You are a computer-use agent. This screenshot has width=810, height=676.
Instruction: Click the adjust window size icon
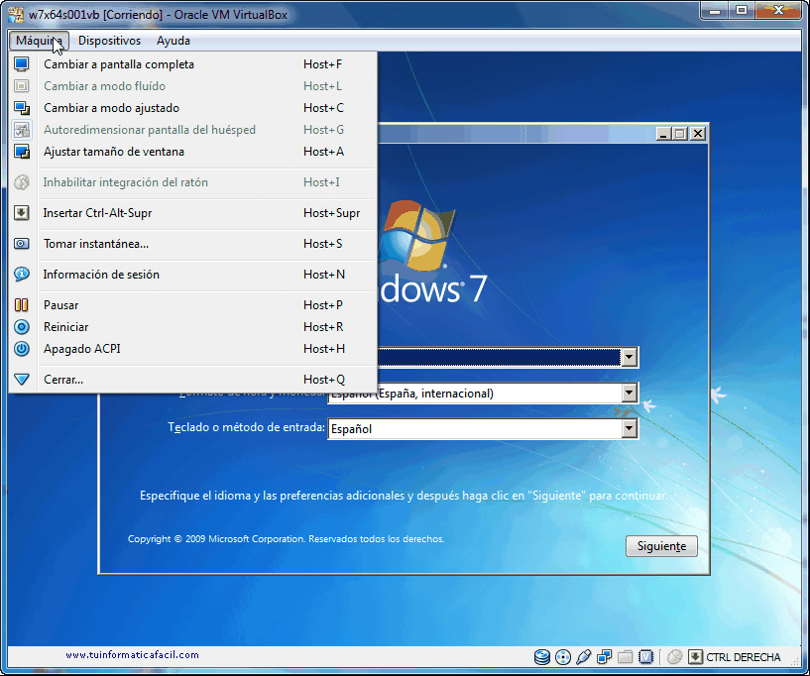coord(21,152)
